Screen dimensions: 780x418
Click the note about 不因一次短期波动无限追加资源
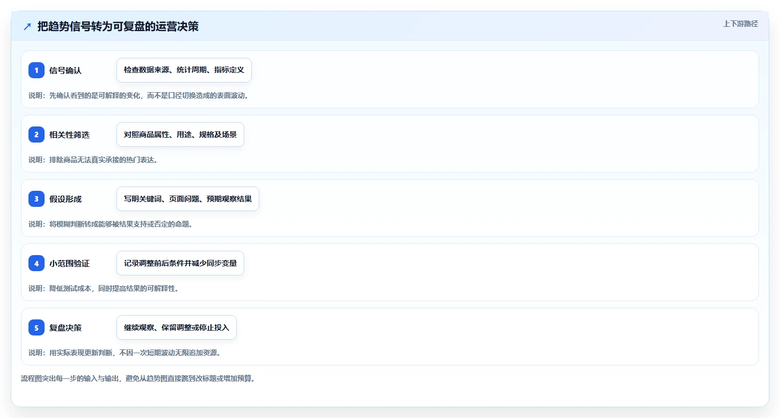tap(125, 353)
